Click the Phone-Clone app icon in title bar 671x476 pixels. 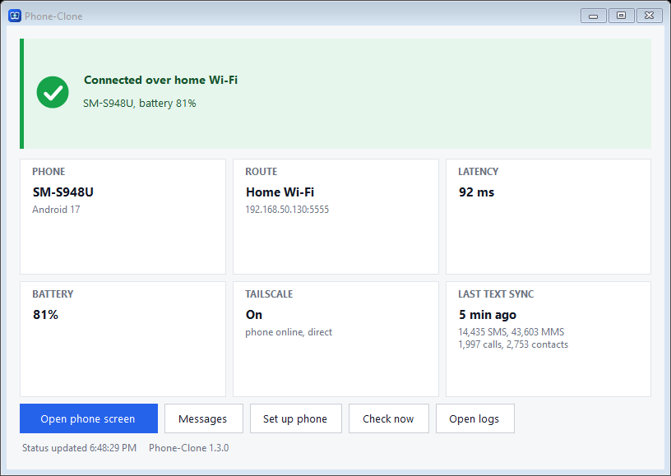(x=15, y=16)
